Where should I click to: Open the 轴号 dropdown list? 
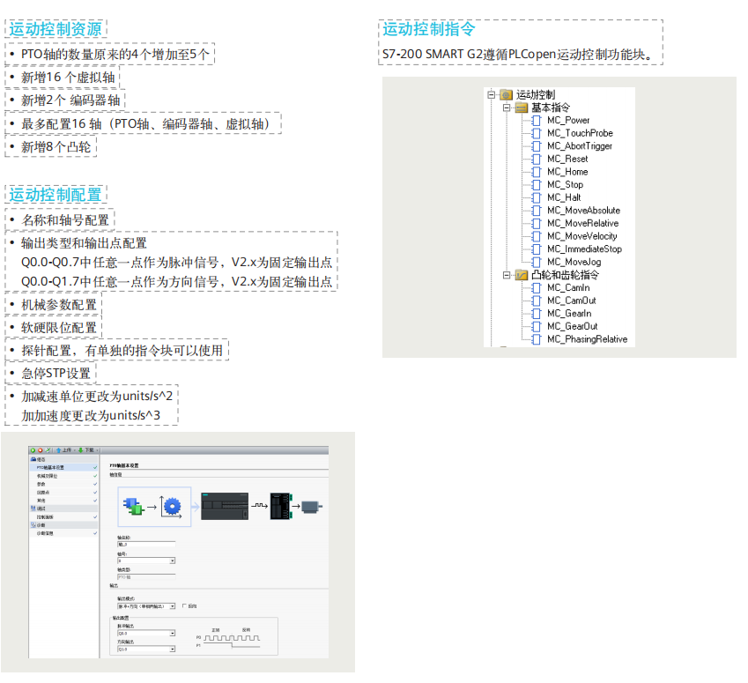(172, 561)
